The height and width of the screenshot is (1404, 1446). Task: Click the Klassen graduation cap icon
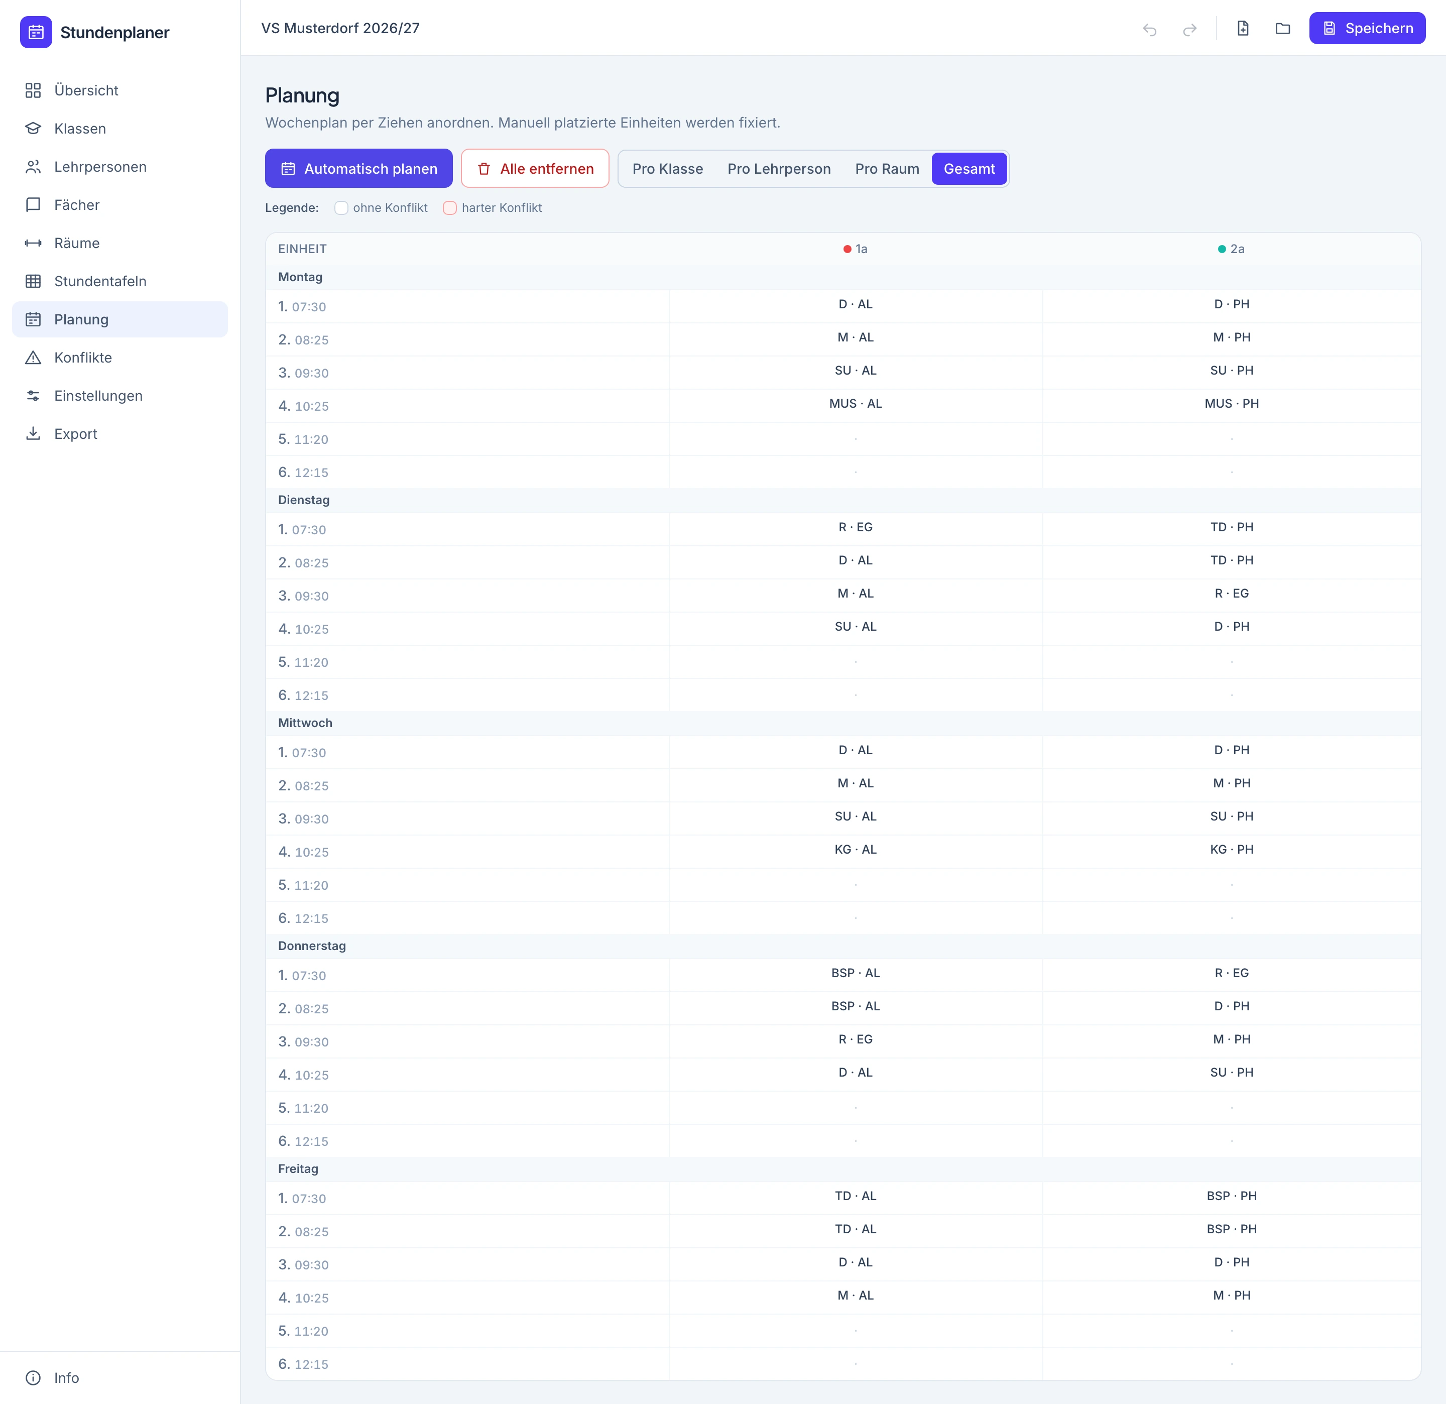tap(33, 129)
